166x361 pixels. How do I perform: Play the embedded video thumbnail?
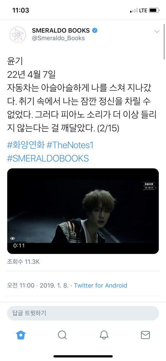pyautogui.click(x=83, y=211)
